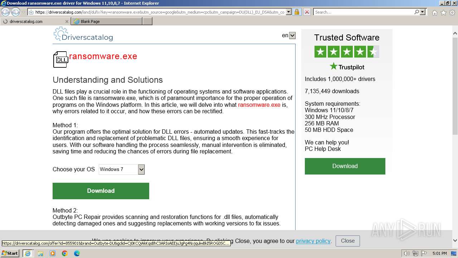458x258 pixels.
Task: Click the red ransomware.exe heading
Action: 103,56
